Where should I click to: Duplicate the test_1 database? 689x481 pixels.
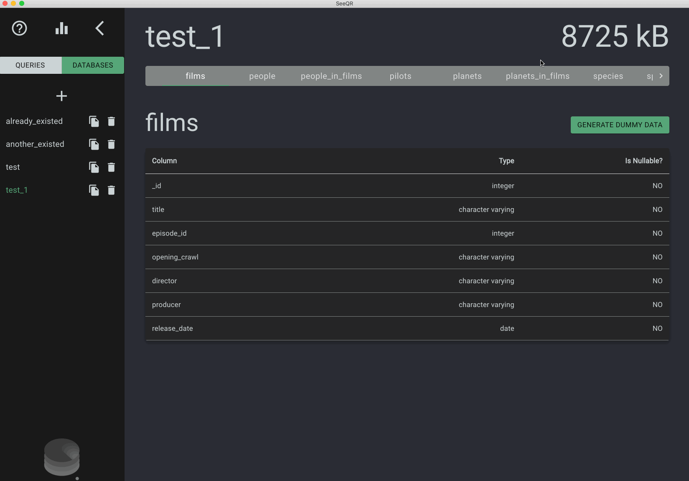click(94, 190)
